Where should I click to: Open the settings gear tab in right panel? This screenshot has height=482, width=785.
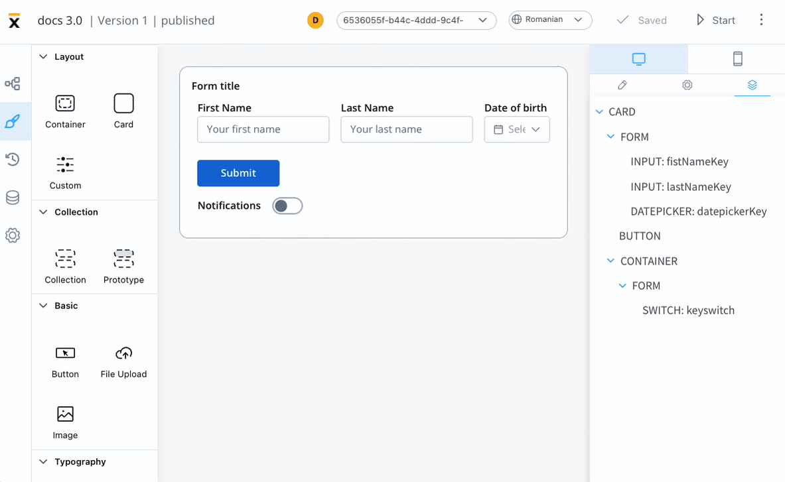687,85
